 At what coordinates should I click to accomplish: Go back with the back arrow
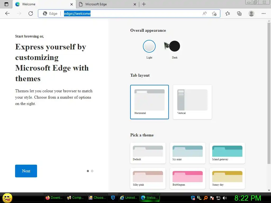7,13
